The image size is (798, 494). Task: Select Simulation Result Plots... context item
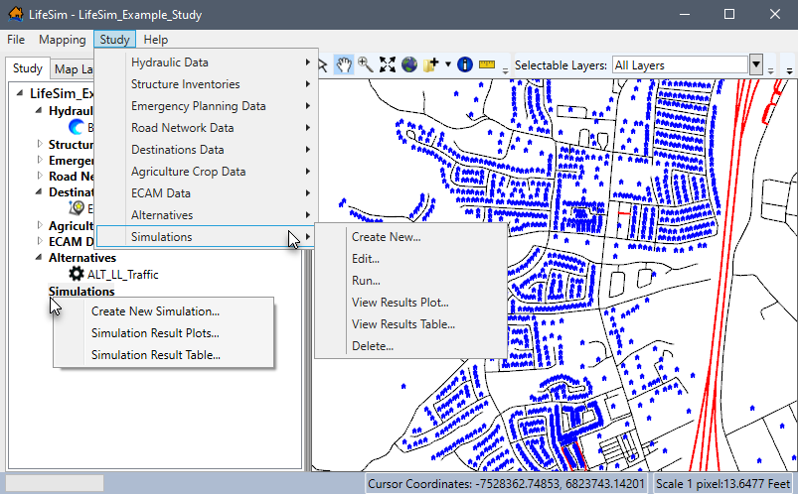163,333
